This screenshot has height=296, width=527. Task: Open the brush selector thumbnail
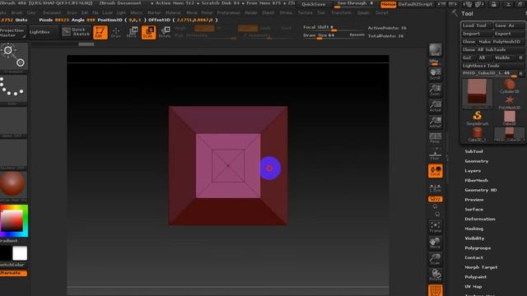(13, 57)
